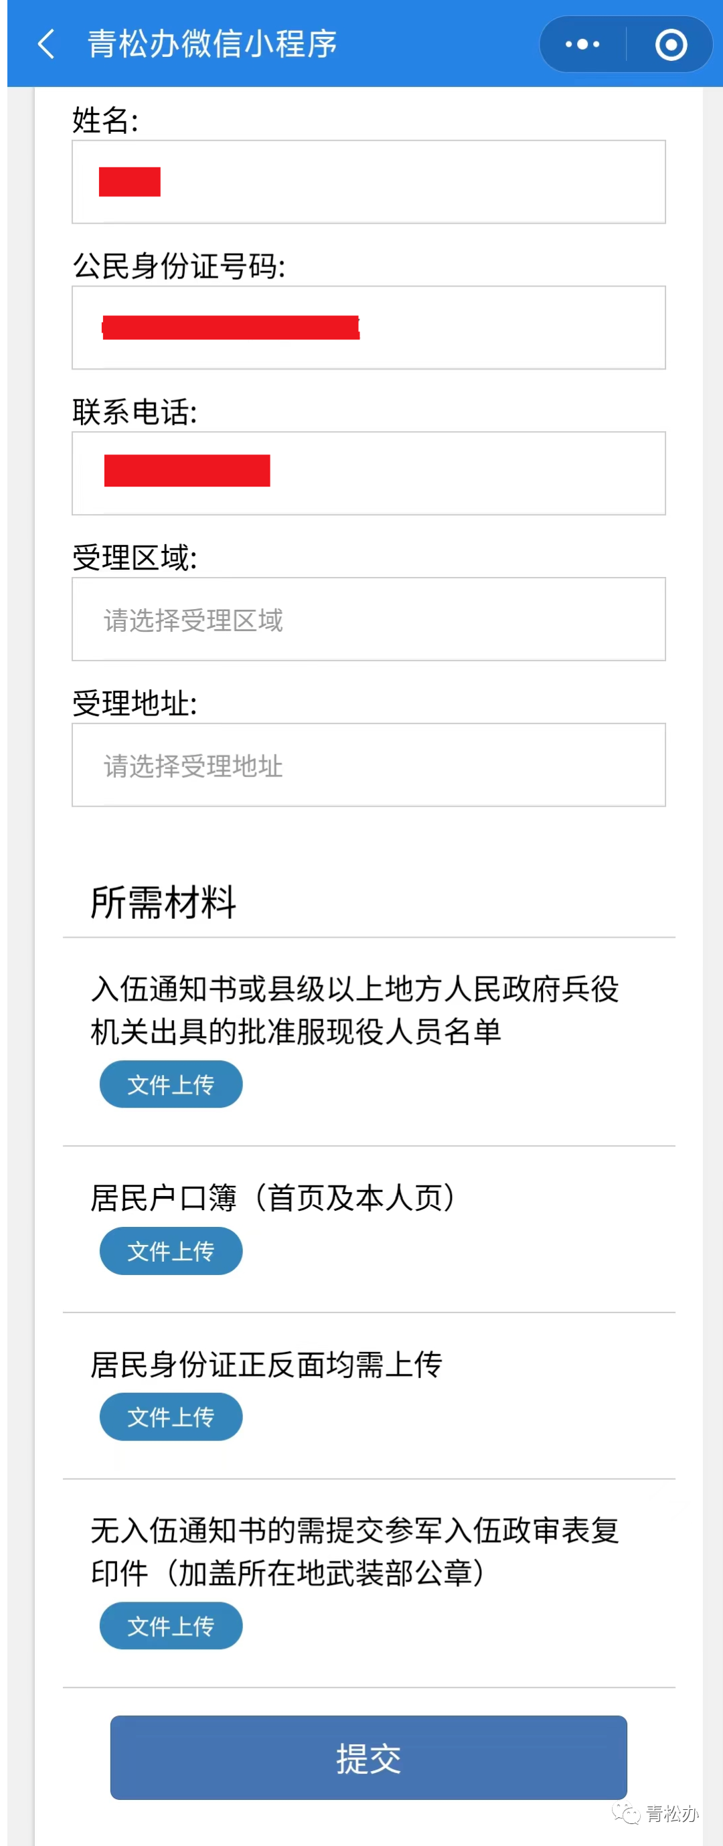Upload file for 居民户口簿 material
Viewport: 723px width, 1846px height.
click(171, 1251)
